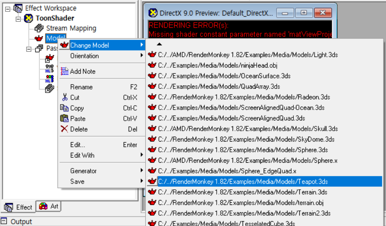The width and height of the screenshot is (386, 226).
Task: Click the RENDERING ERROR(s) message text
Action: pos(189,25)
